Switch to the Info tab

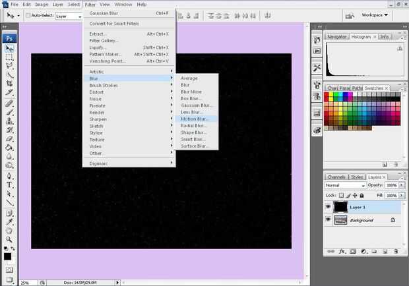pos(384,37)
